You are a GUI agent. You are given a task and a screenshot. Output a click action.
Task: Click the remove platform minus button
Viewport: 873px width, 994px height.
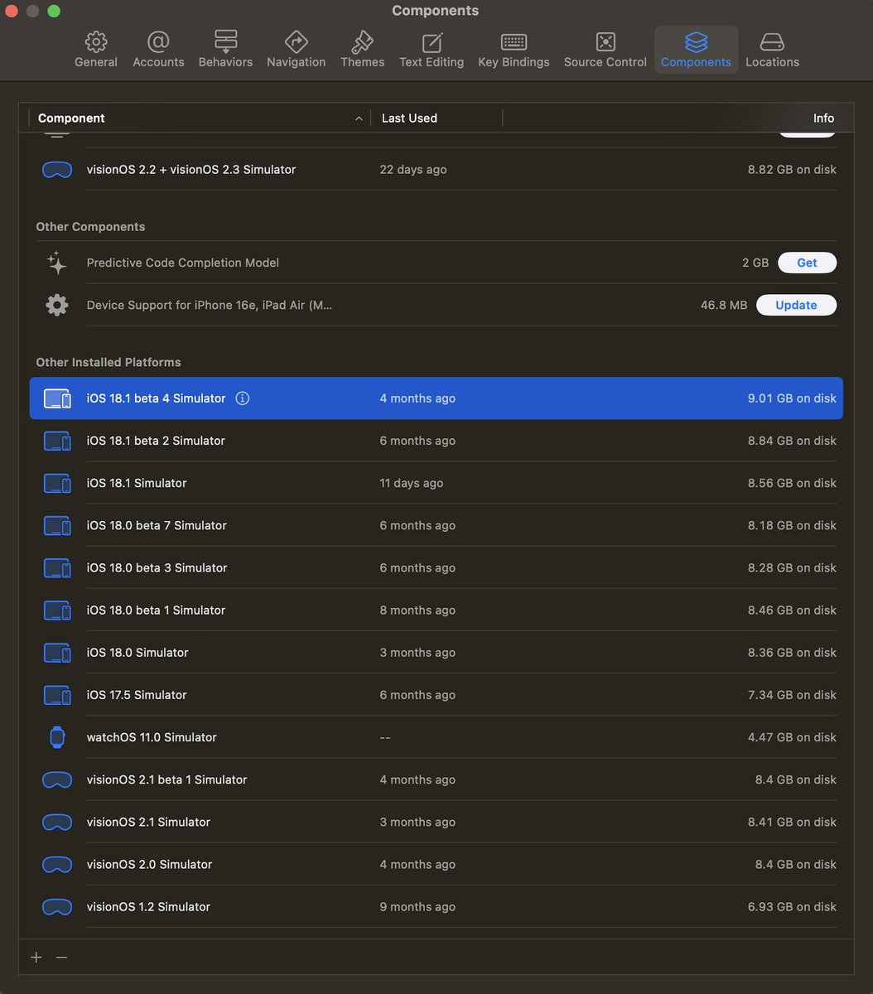point(61,957)
